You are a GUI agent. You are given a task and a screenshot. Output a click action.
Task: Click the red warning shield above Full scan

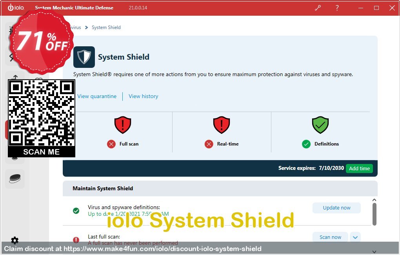123,125
